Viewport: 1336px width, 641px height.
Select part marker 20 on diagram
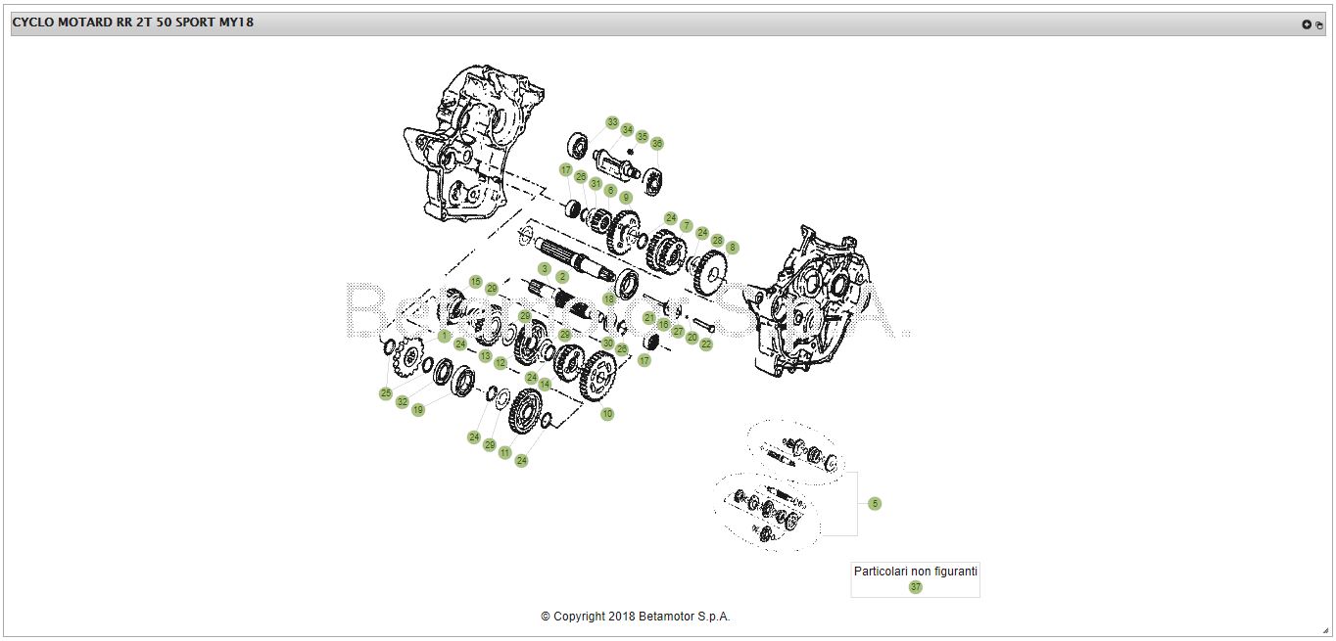coord(692,338)
